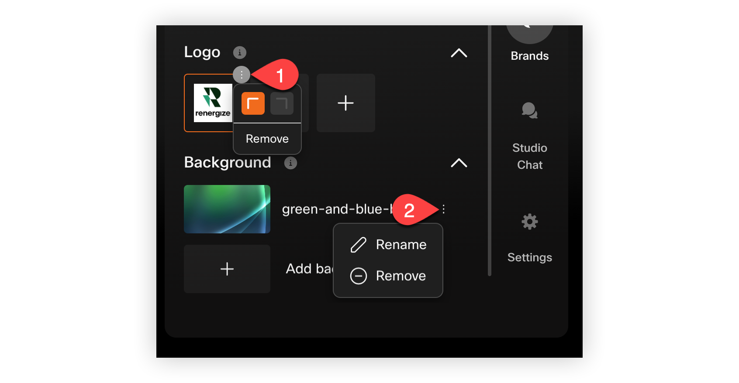Click the Logo info icon

[x=239, y=53]
